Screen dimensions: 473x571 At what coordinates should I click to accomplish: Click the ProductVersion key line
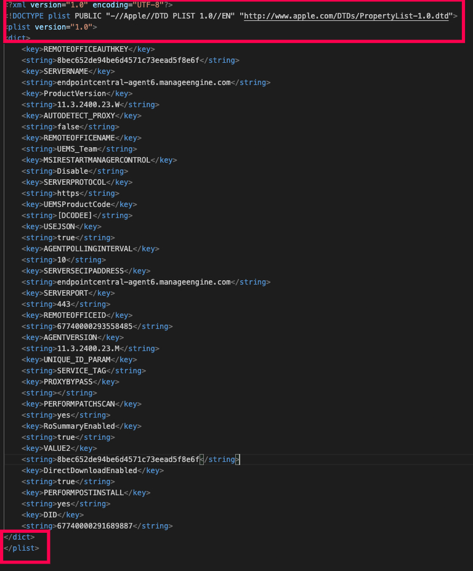[77, 94]
